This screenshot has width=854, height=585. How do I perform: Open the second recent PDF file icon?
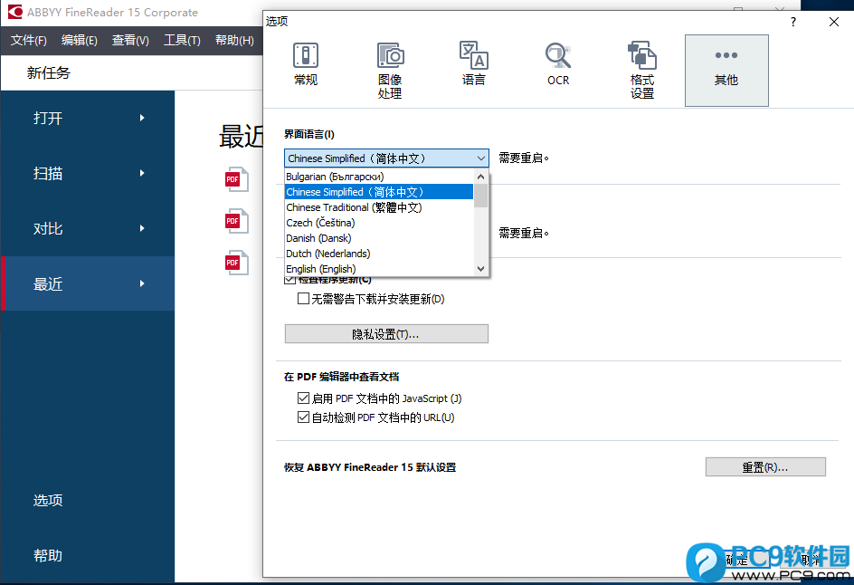coord(237,221)
